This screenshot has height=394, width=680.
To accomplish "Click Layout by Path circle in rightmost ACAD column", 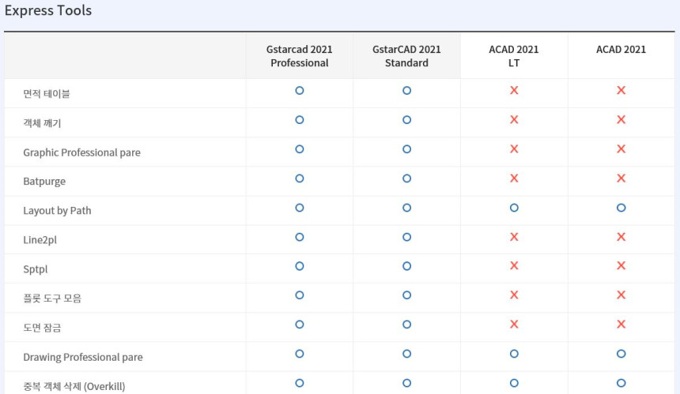I will [x=621, y=208].
